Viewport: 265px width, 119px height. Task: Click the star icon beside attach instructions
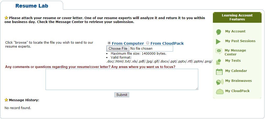pos(6,18)
